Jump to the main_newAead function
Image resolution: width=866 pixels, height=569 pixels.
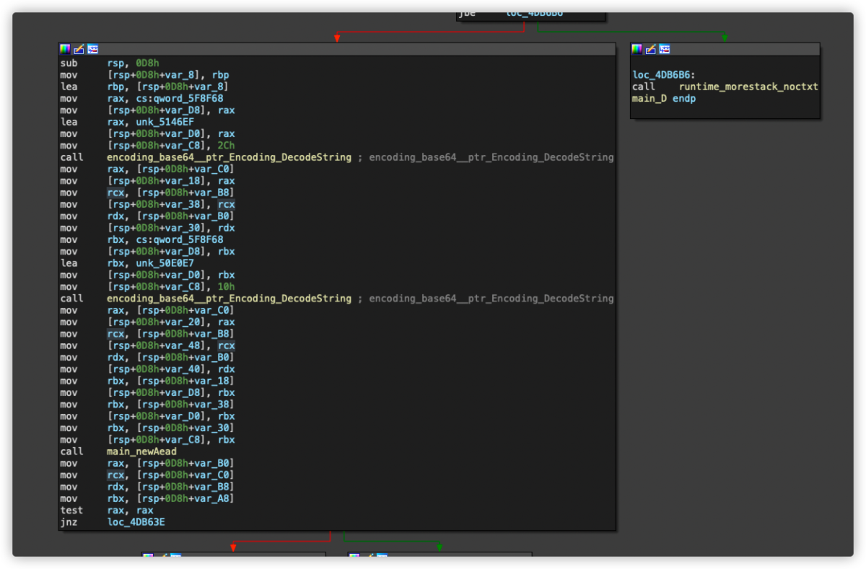point(141,451)
